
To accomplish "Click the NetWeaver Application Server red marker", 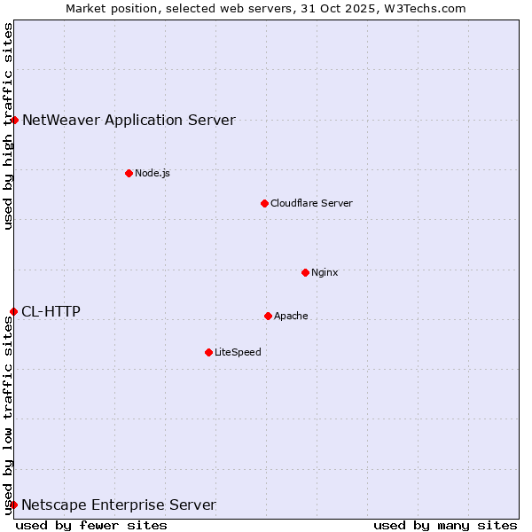I will [x=14, y=120].
